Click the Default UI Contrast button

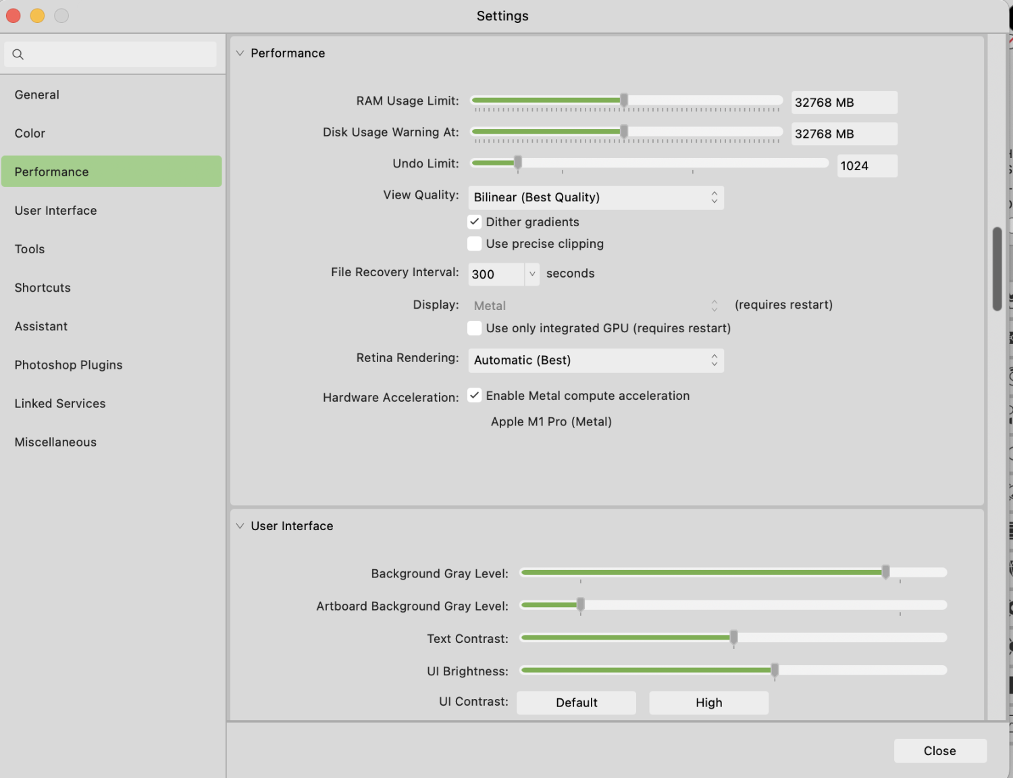[576, 703]
